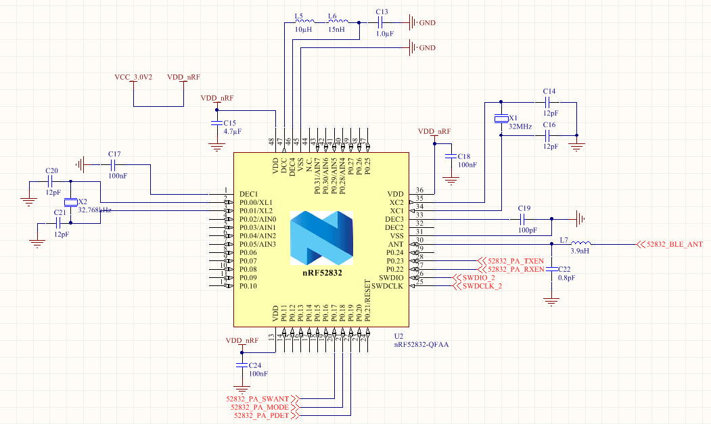Image resolution: width=711 pixels, height=424 pixels.
Task: Select the DCC pin name
Action: pyautogui.click(x=284, y=166)
